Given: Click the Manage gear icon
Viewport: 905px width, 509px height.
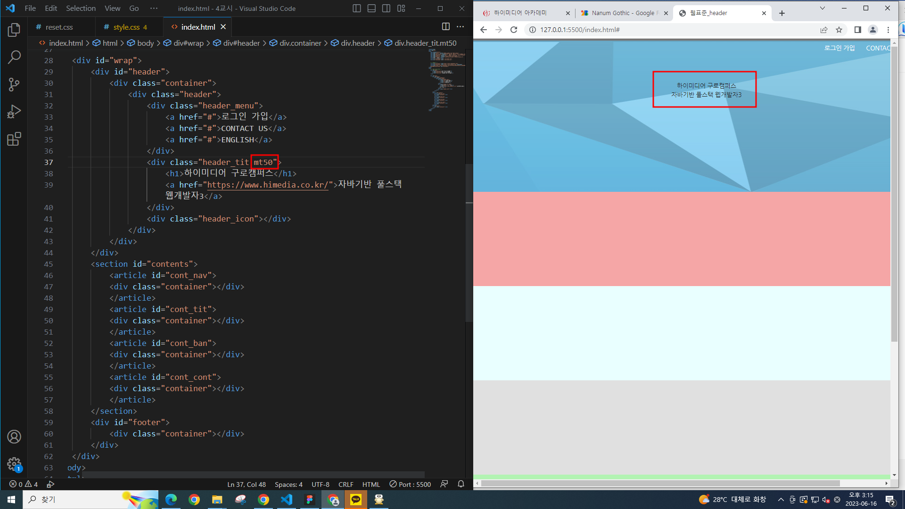Looking at the screenshot, I should tap(14, 464).
